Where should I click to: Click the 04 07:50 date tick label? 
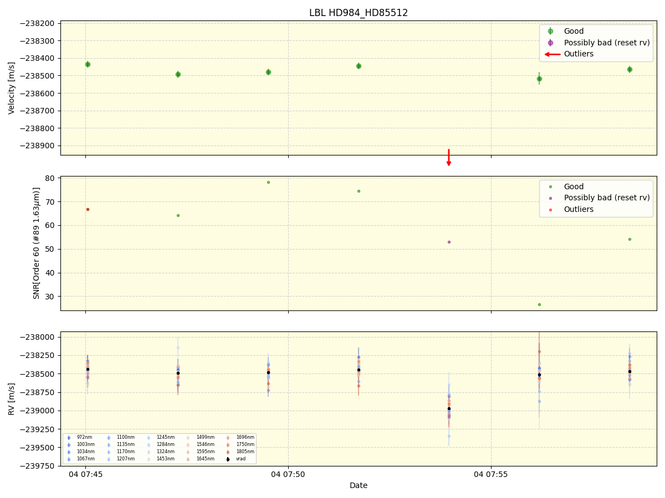click(288, 474)
